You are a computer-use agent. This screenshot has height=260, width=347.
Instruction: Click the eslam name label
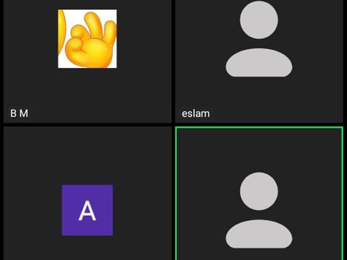click(x=195, y=113)
